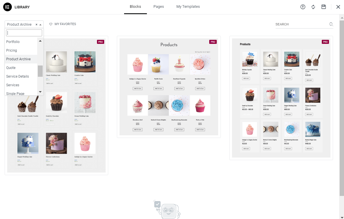The image size is (344, 219).
Task: Open the centered Products cupcake template
Action: (169, 87)
